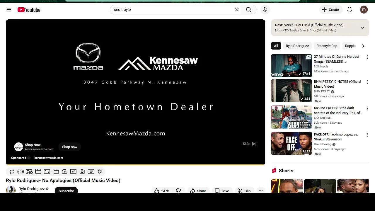The image size is (375, 211).
Task: Click the DAZN Boxing channel name
Action: tap(323, 144)
